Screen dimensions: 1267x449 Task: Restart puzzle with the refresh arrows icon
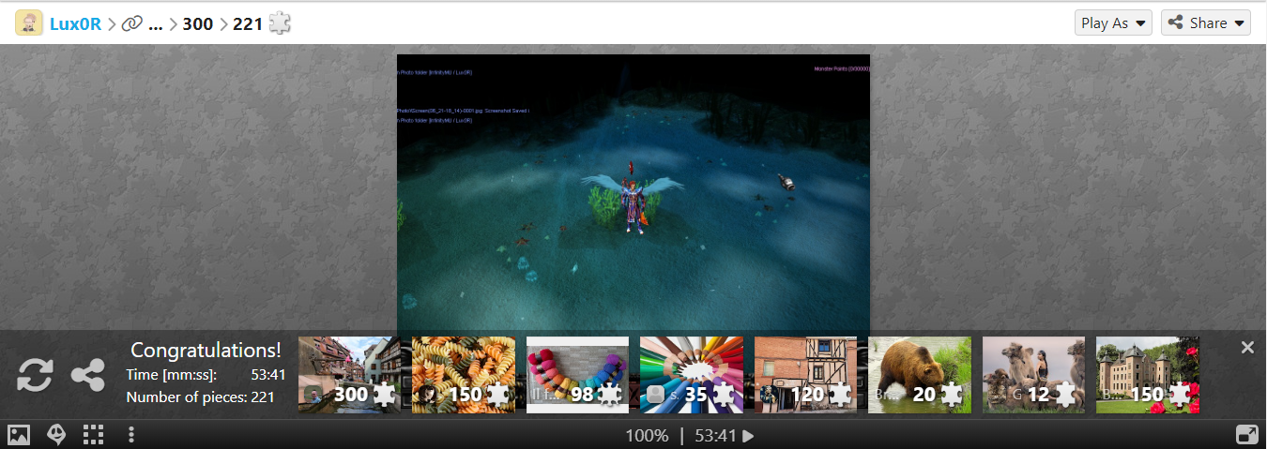[x=35, y=375]
